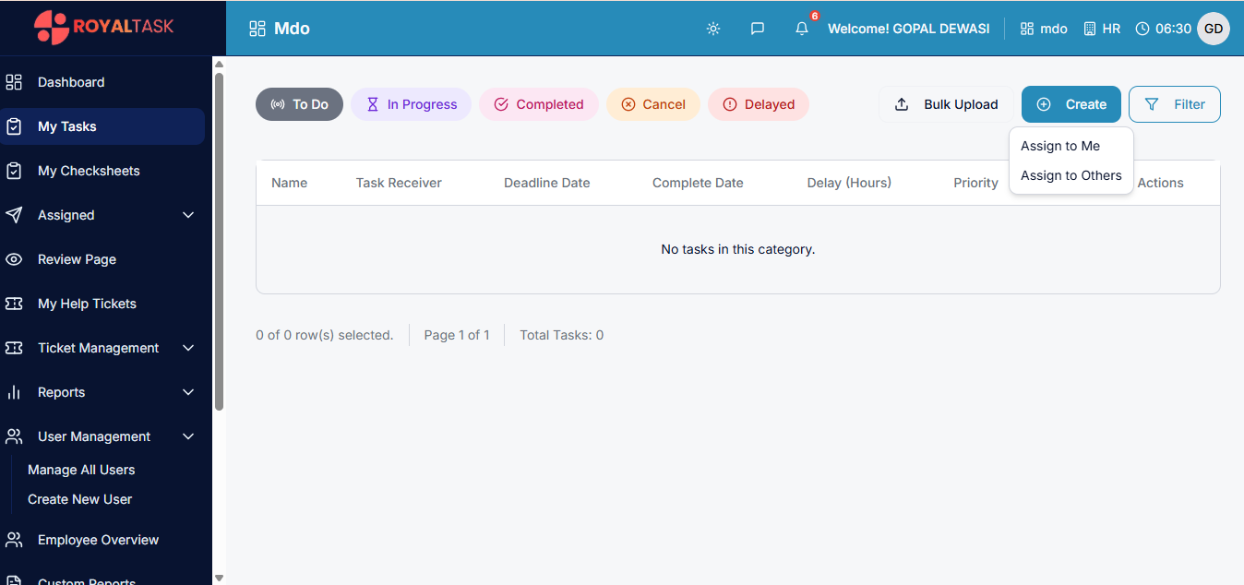Switch to the Delayed filter pill
1244x585 pixels.
point(758,104)
